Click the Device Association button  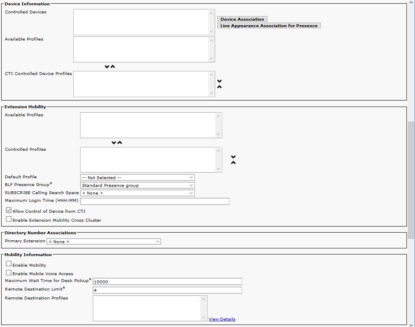(x=242, y=19)
